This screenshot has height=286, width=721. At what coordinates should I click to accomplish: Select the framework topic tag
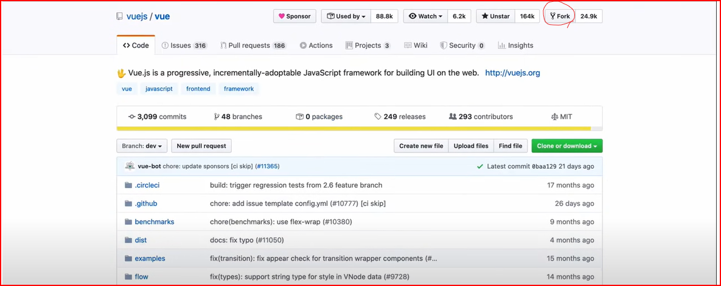(x=239, y=89)
